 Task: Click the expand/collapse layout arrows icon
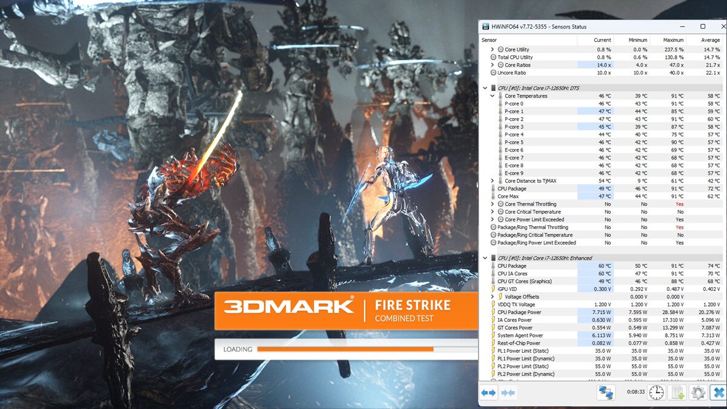489,393
